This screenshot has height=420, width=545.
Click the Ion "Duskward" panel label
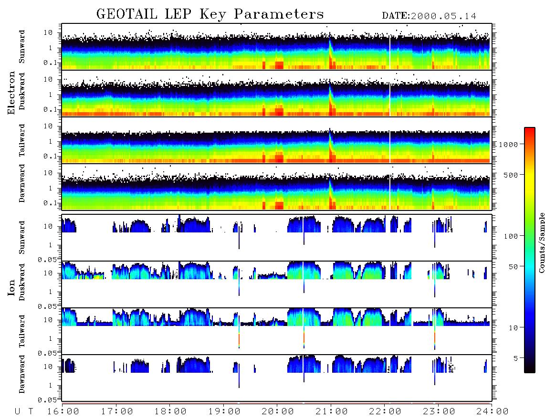click(22, 282)
